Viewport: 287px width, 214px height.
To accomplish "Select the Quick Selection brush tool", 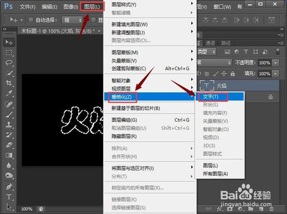I will pos(9,73).
